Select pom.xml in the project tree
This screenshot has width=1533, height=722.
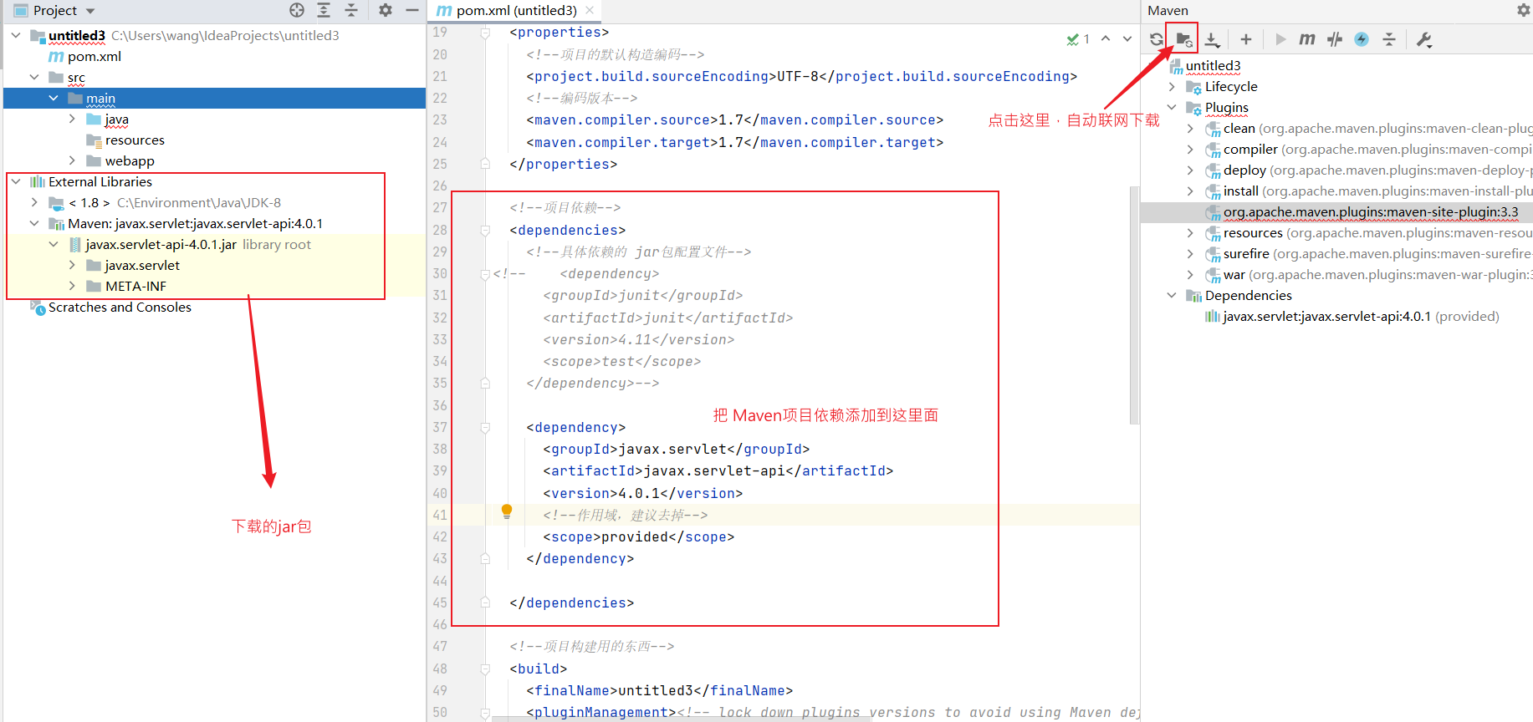tap(94, 56)
